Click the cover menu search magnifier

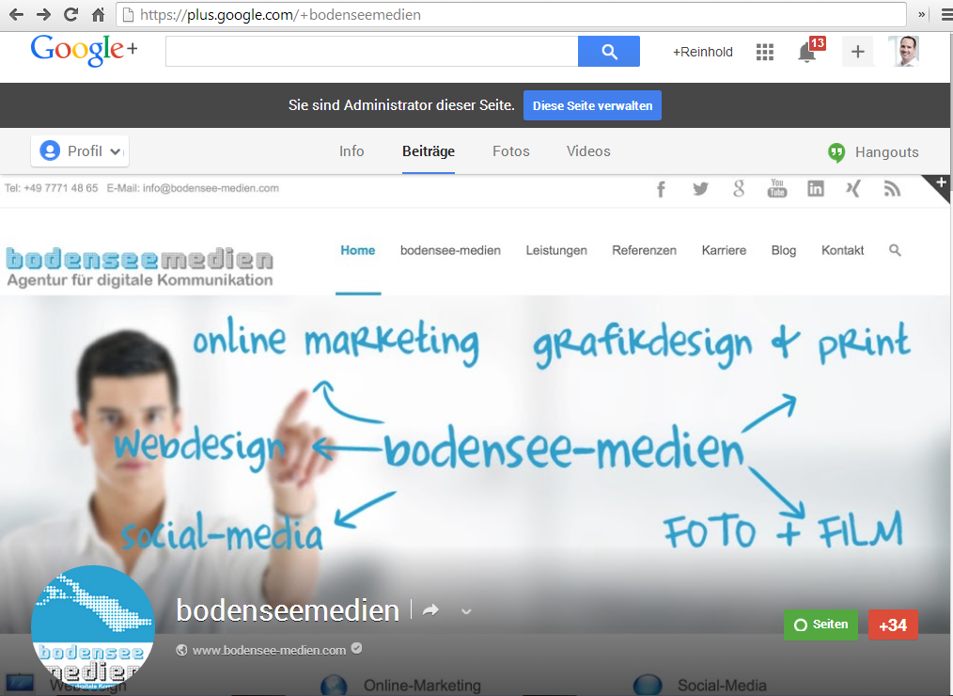(895, 250)
